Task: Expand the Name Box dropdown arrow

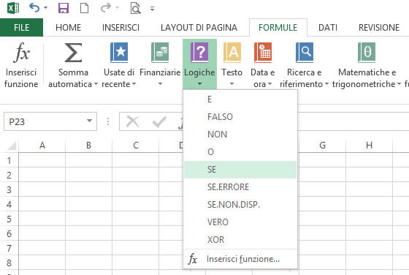Action: coord(89,121)
